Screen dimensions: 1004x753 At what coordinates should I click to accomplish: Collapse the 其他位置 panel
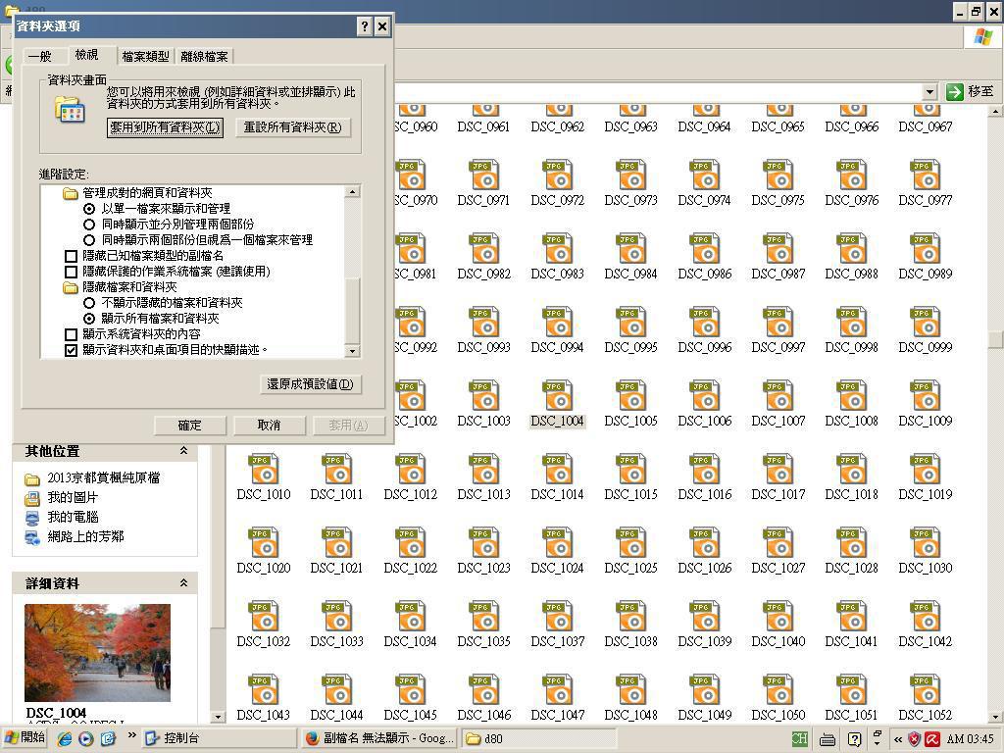pos(183,451)
